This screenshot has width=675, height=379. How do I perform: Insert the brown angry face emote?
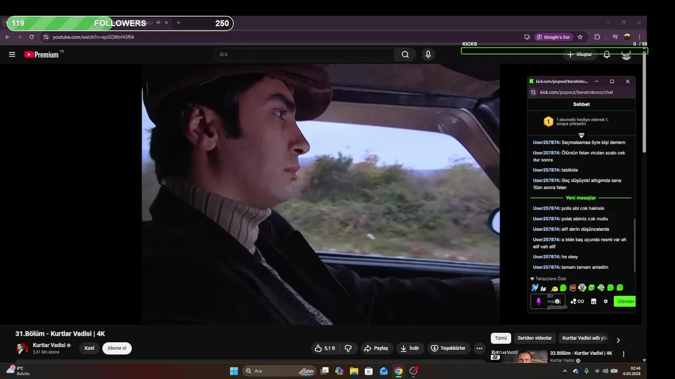point(573,288)
